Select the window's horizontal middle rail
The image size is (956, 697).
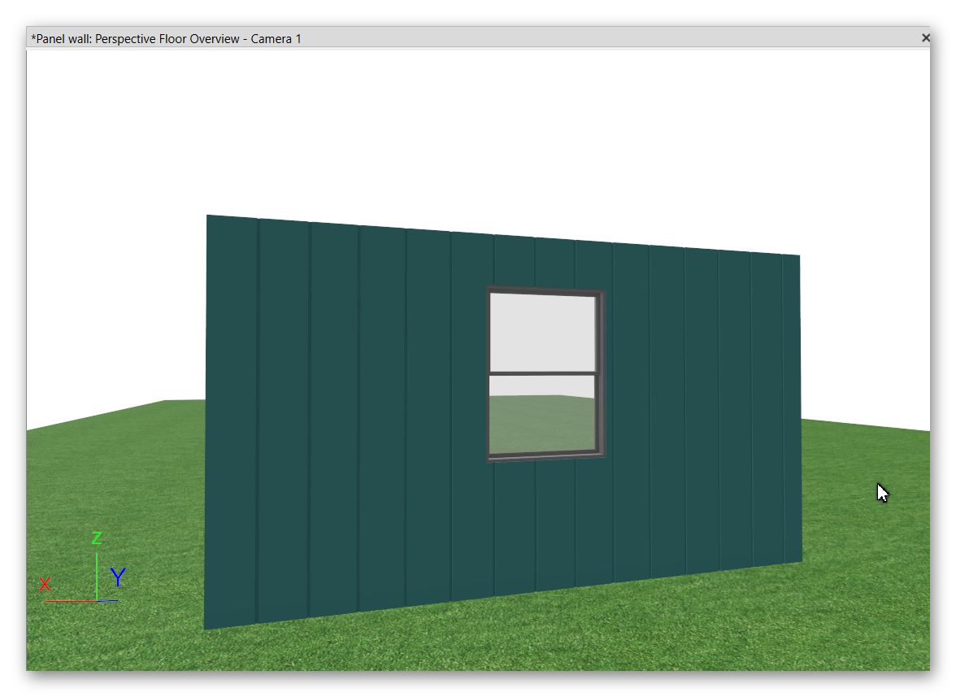click(x=543, y=374)
